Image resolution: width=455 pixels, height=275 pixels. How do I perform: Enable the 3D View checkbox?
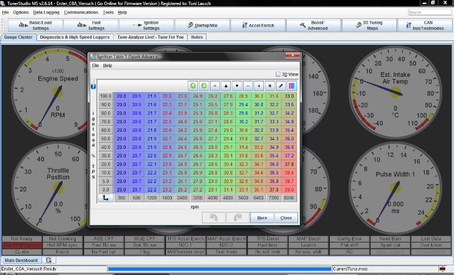278,74
